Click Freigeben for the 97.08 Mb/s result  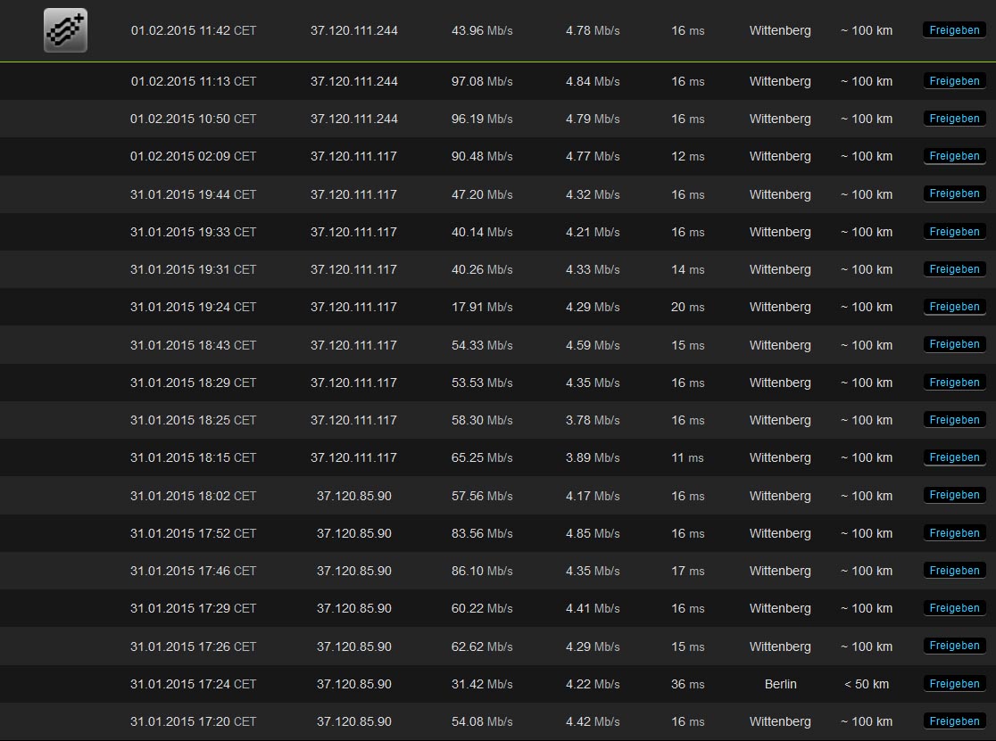(x=954, y=80)
